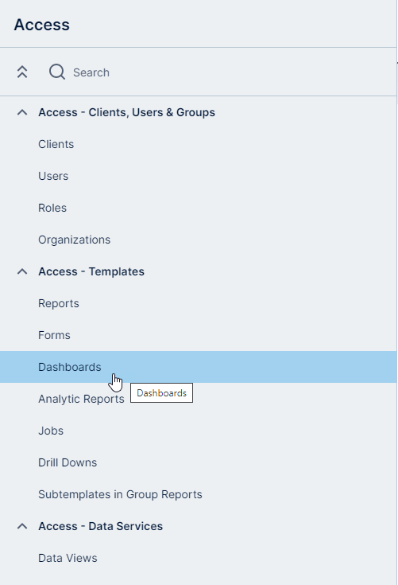Collapse the Access - Templates section chevron

[x=22, y=271]
